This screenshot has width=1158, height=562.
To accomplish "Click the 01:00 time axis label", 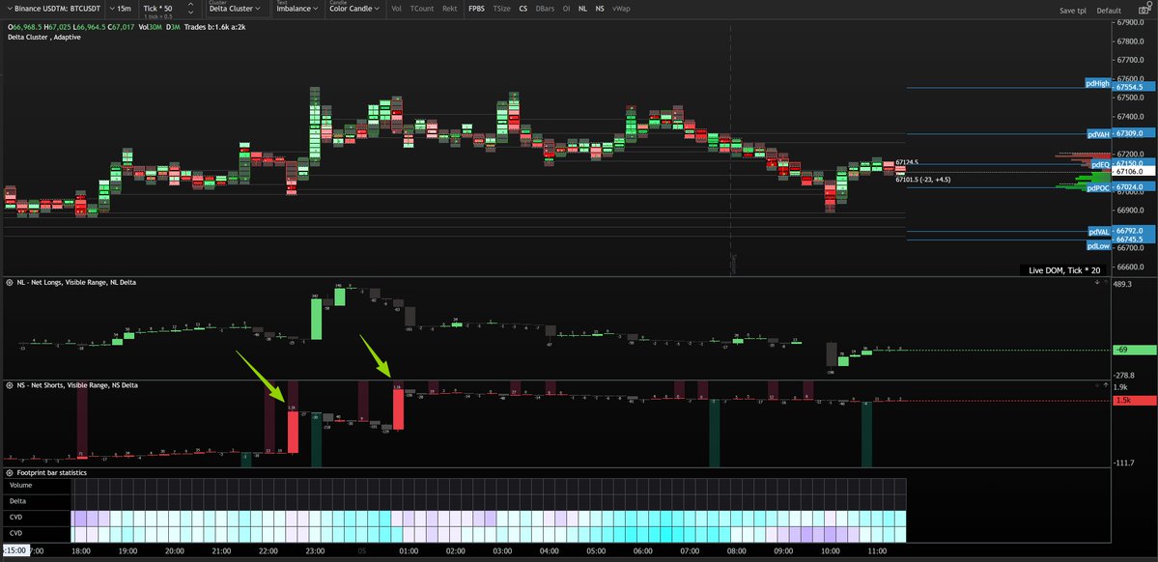I will (409, 551).
